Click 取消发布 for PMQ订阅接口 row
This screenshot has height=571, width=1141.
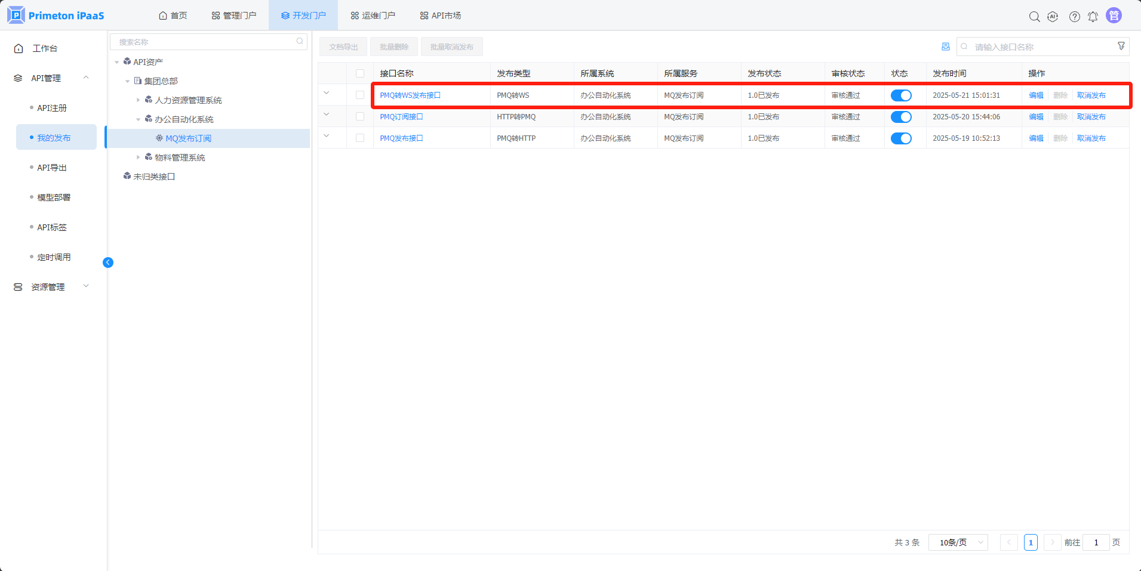tap(1091, 117)
